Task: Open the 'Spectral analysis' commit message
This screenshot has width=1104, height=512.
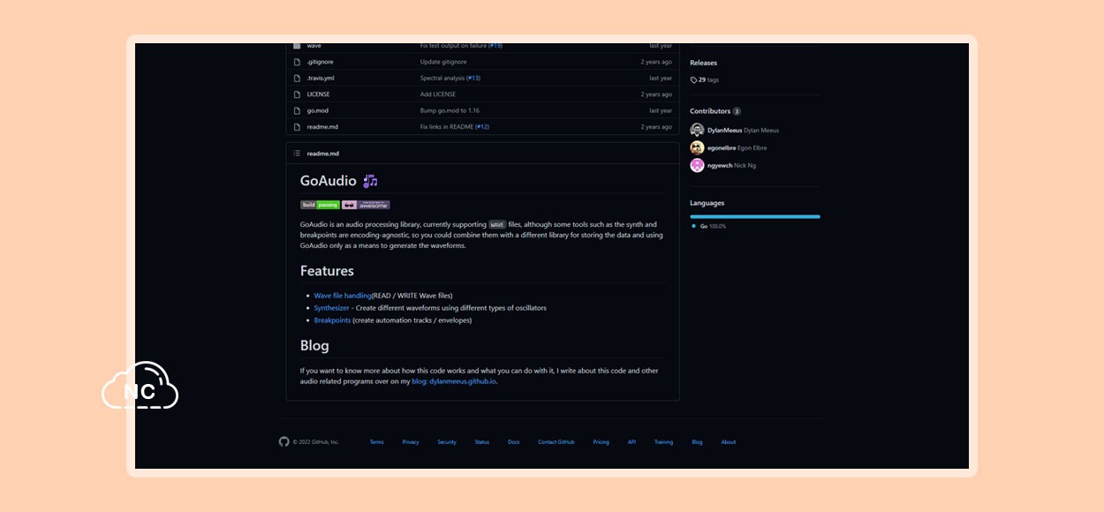Action: 442,78
